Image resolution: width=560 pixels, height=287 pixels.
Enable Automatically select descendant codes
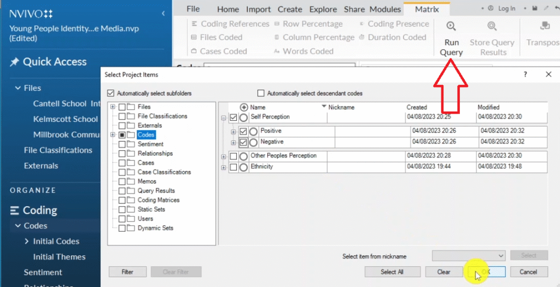tap(261, 93)
